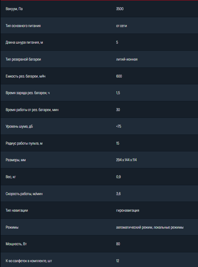
Task: Click the vacuum value 3500
Action: [120, 9]
